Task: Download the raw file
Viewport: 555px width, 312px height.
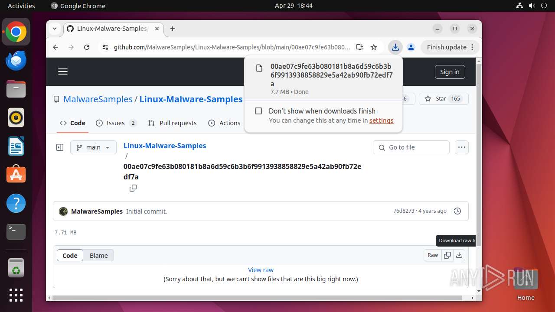Action: coord(459,255)
